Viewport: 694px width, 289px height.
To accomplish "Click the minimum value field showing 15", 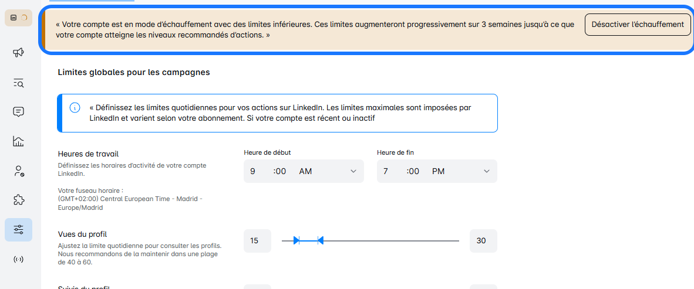I will pyautogui.click(x=257, y=240).
